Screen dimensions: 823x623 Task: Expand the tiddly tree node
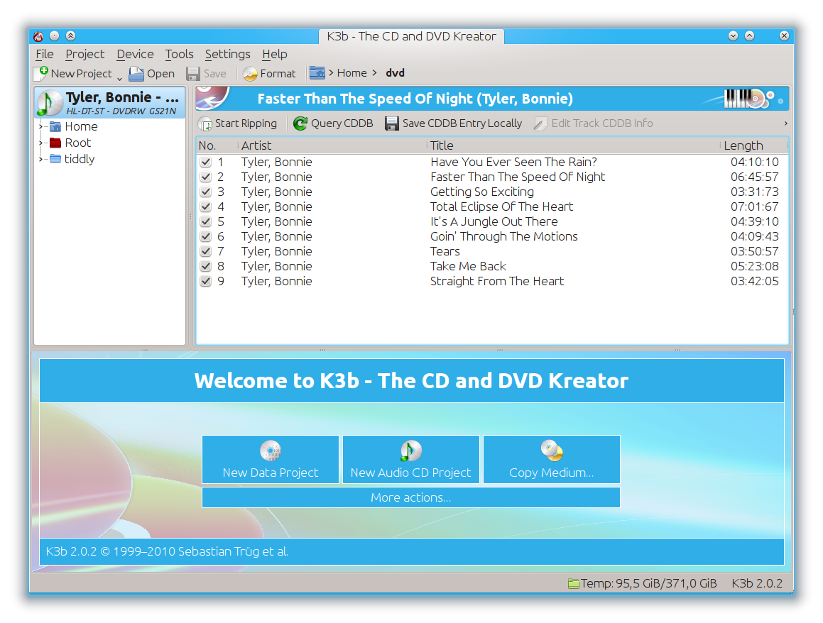point(40,159)
